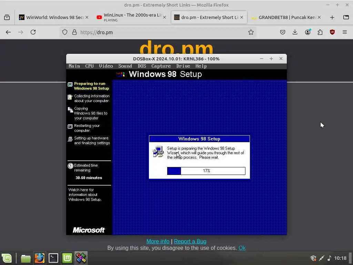Click the Collecting information step icon
This screenshot has height=265, width=353.
[70, 97]
